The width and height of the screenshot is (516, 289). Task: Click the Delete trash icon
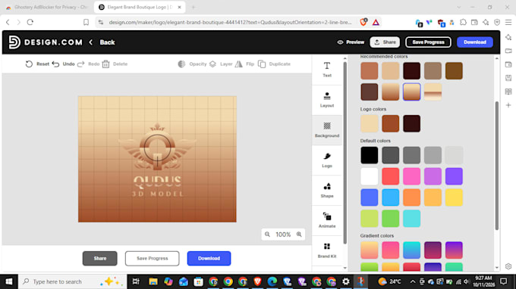tap(105, 64)
